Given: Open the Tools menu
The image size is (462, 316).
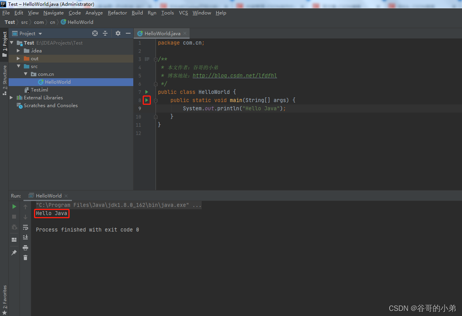Looking at the screenshot, I should 167,13.
